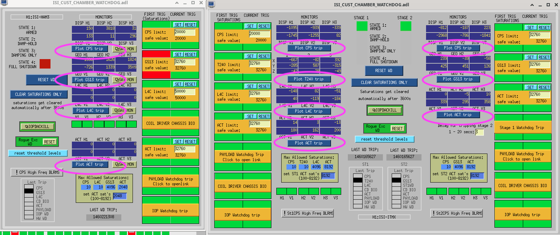
Task: Click green STAGE 2 state indicator in ITMX
Action: click(x=406, y=26)
